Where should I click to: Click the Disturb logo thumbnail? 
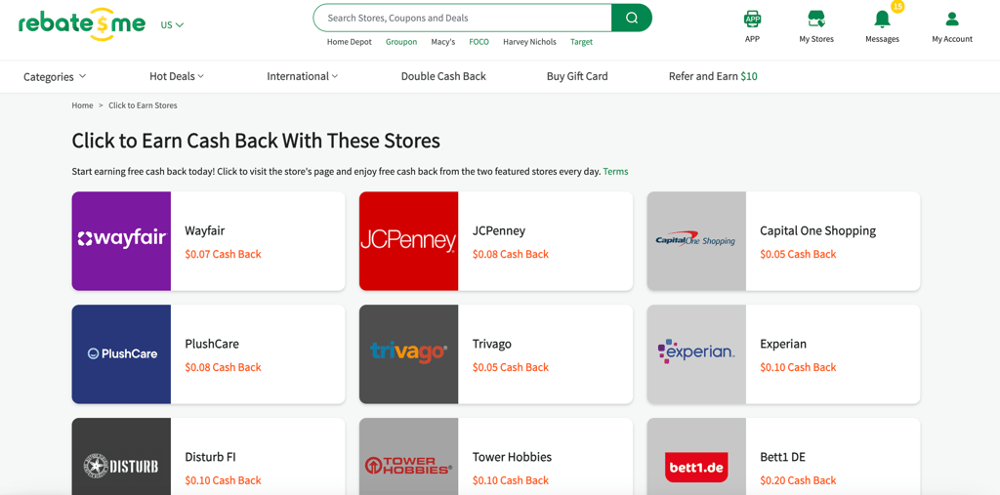121,457
